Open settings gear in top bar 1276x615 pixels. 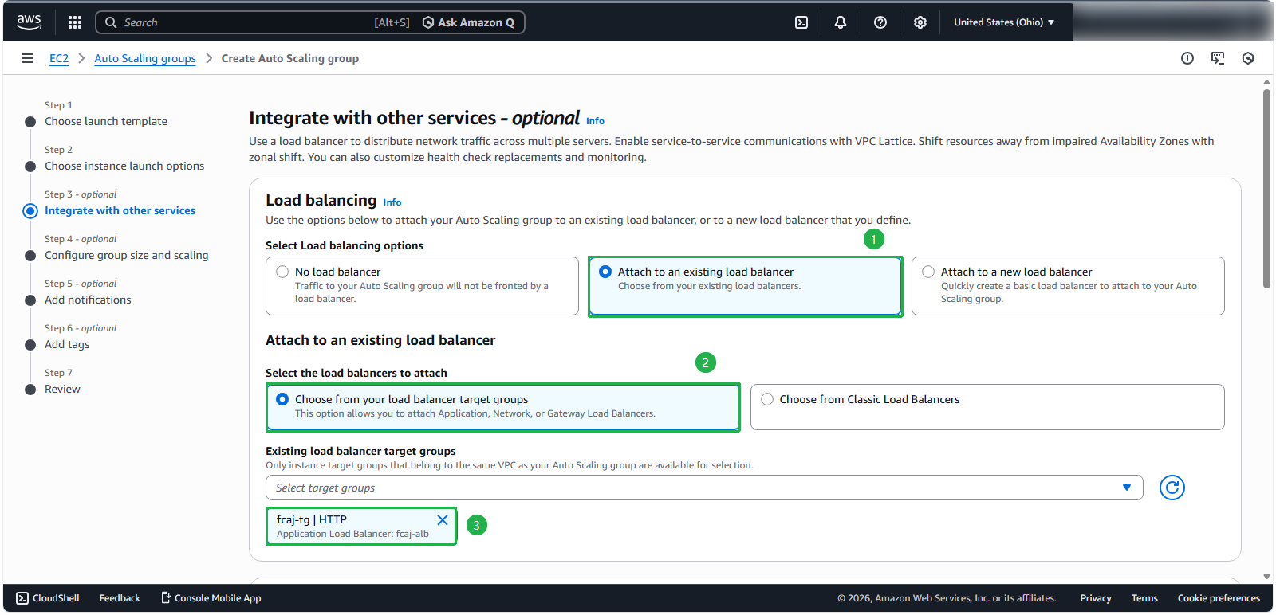920,22
